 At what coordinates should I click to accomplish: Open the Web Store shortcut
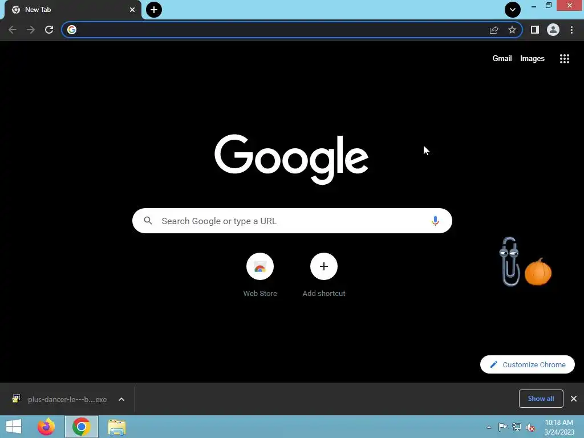coord(260,275)
